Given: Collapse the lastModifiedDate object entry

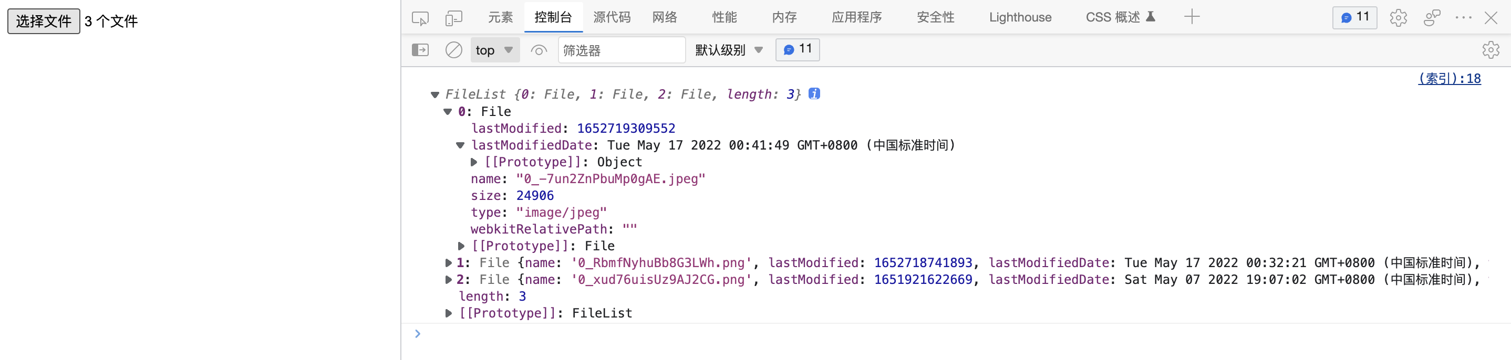Looking at the screenshot, I should (x=460, y=145).
